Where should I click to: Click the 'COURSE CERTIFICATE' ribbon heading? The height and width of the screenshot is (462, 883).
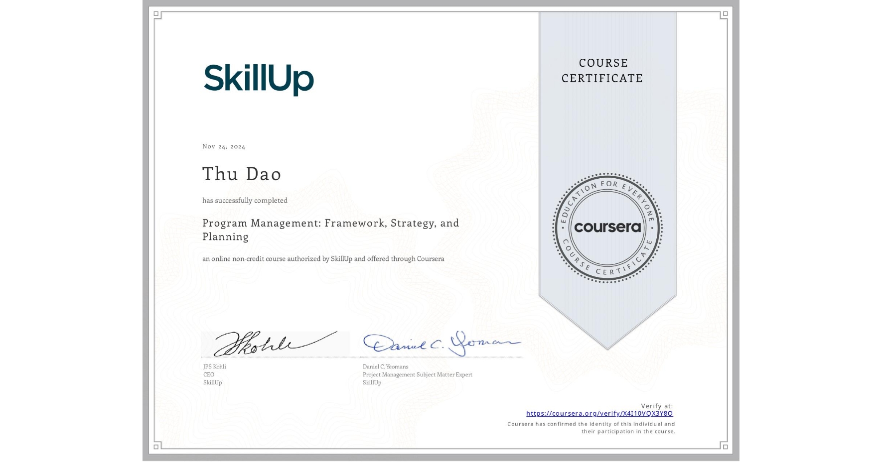(x=601, y=70)
